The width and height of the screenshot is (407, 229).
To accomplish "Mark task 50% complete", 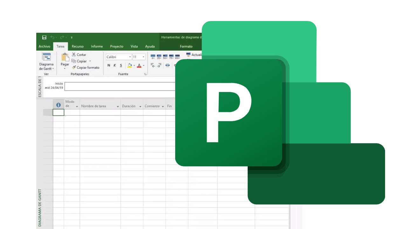I will tap(165, 57).
